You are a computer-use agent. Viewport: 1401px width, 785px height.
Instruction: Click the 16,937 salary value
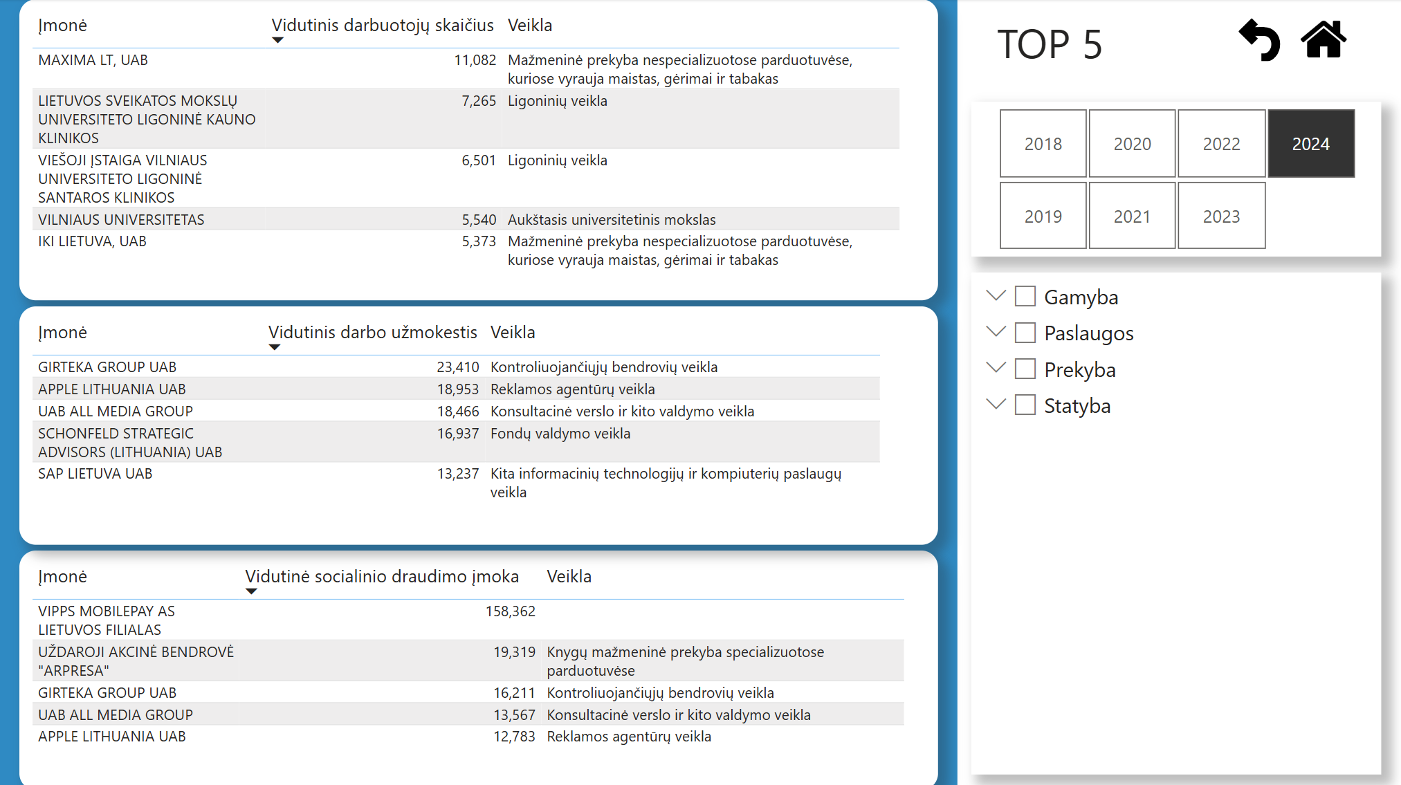[x=458, y=434]
